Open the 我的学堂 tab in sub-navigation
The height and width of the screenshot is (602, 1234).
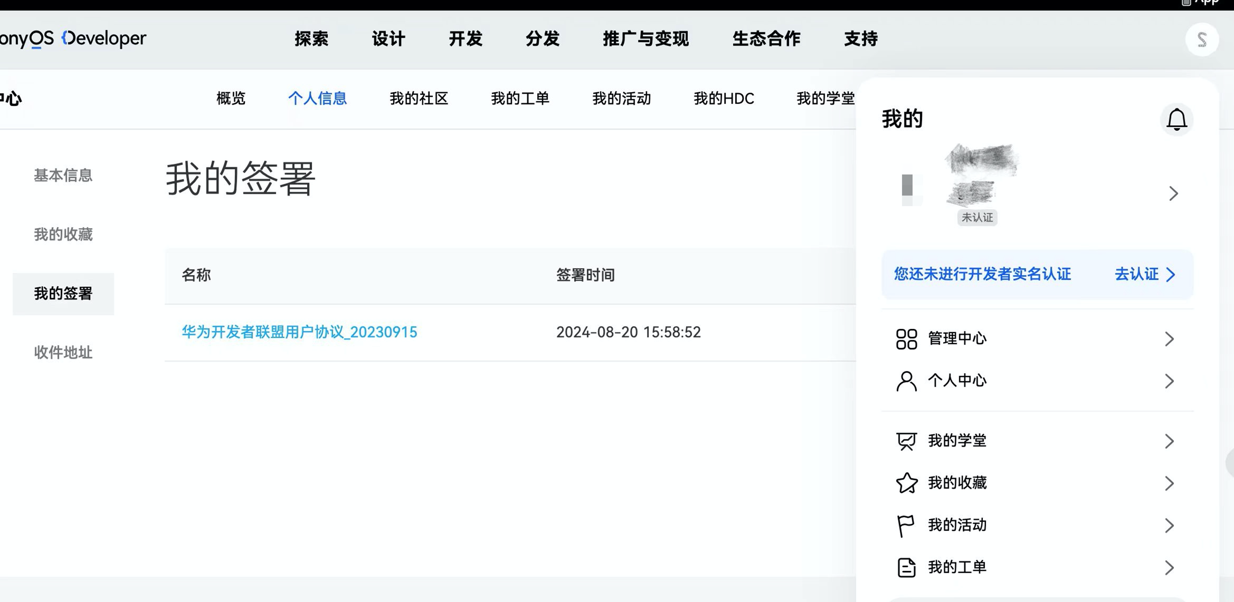[x=825, y=99]
